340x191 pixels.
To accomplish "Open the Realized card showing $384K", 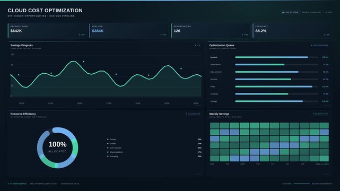I will tap(129, 31).
